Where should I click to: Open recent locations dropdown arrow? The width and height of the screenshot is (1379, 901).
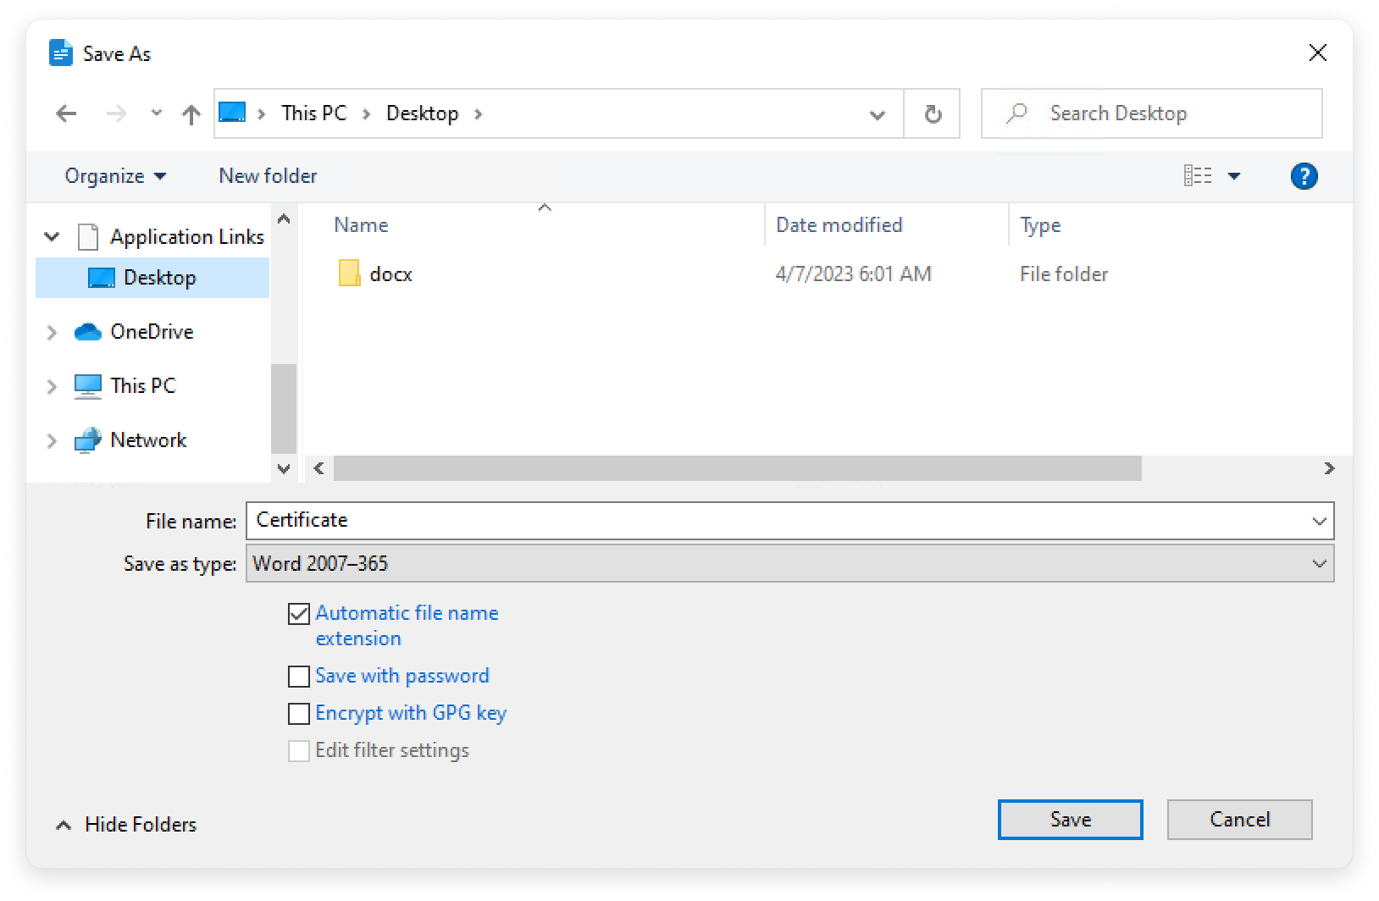(x=156, y=113)
